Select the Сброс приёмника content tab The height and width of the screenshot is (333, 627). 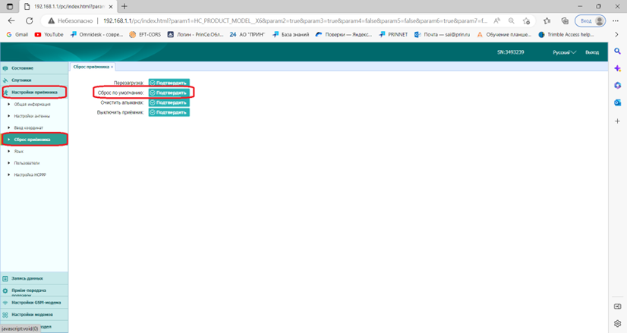pos(91,67)
